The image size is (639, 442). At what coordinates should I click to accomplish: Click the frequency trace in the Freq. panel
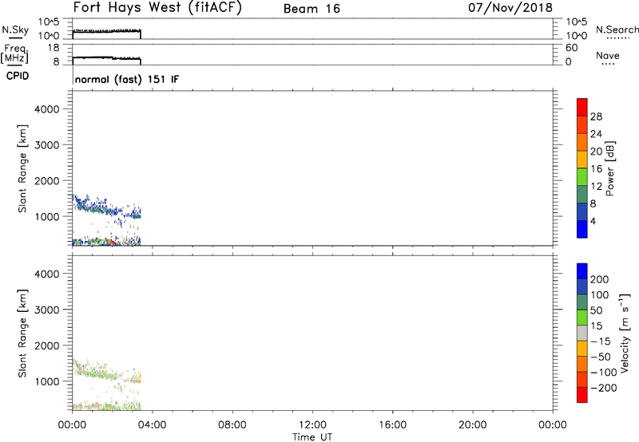[x=107, y=58]
